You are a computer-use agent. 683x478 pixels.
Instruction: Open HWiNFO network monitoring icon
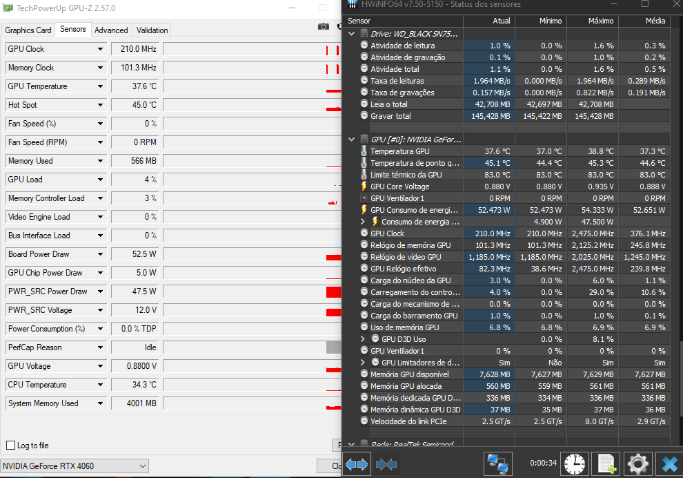pos(498,463)
